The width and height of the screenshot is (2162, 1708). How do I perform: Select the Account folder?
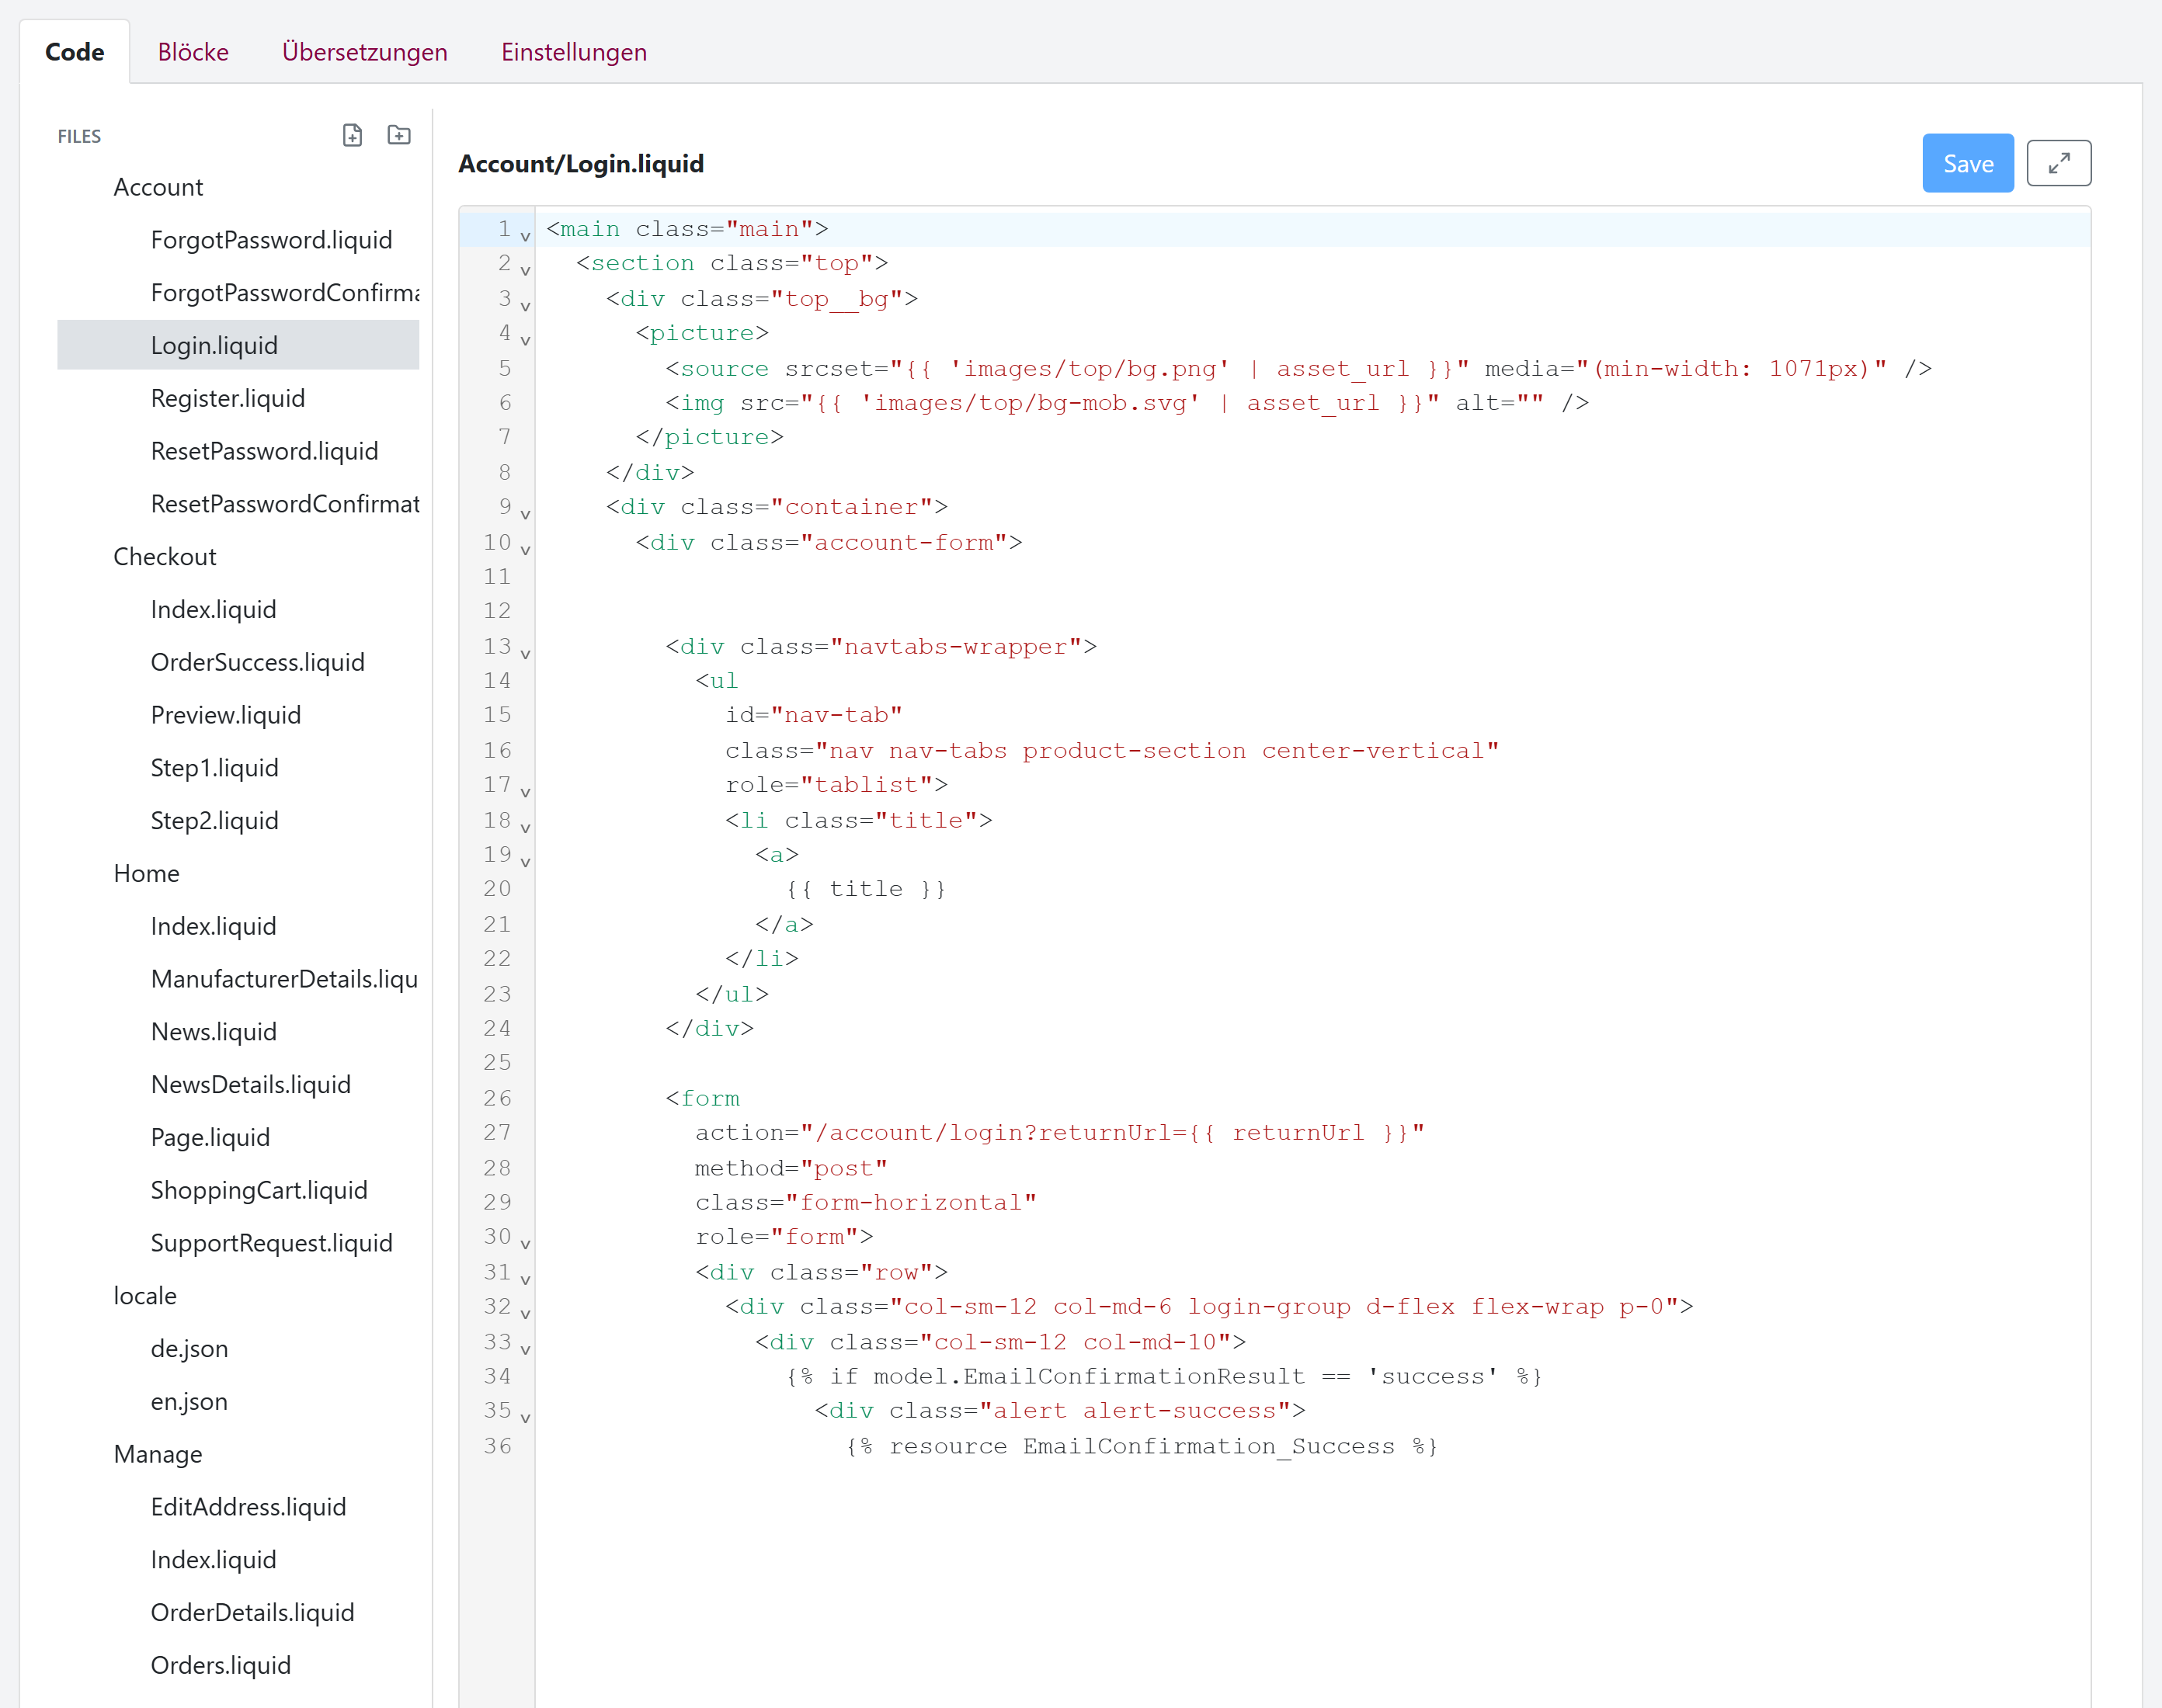coord(158,187)
